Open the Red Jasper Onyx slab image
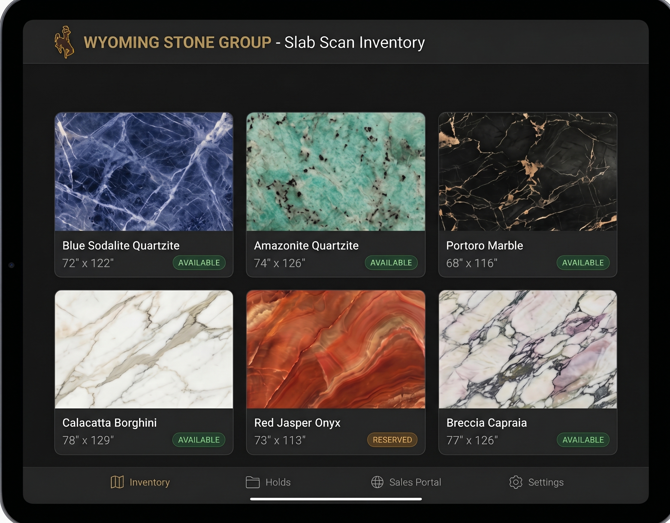 point(336,349)
